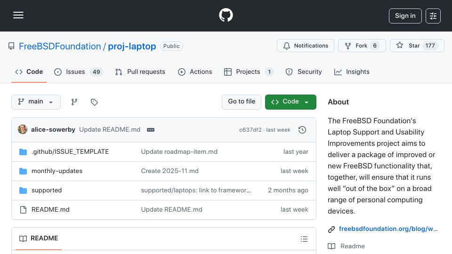
Task: View the Security tab
Action: click(304, 72)
